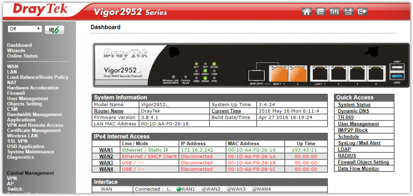
Task: Expand the LAN sidebar menu
Action: point(12,72)
